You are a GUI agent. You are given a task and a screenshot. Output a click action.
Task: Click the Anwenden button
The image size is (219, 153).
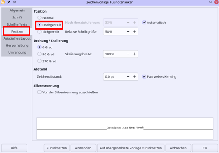[x=83, y=148]
